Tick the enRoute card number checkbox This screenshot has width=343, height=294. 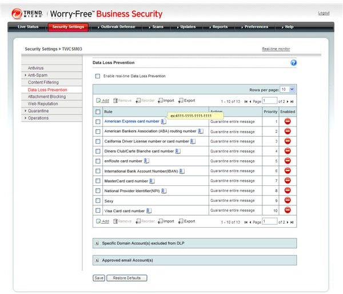click(x=98, y=161)
